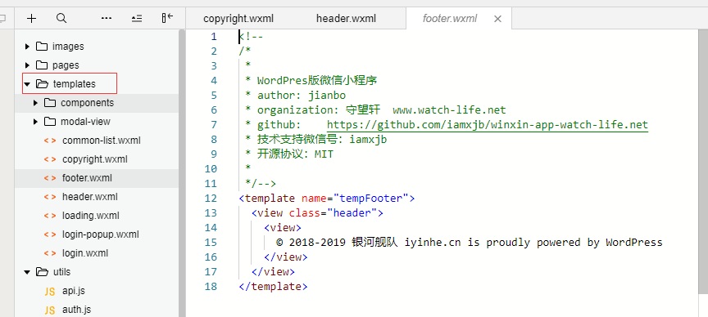
Task: Click the © 2018-2019 copyright line text
Action: [x=470, y=243]
